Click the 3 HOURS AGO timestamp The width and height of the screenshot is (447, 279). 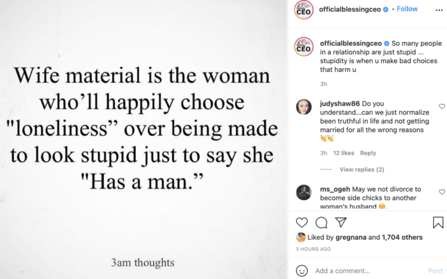pyautogui.click(x=313, y=249)
